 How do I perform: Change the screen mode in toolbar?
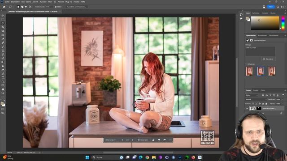pos(3,113)
